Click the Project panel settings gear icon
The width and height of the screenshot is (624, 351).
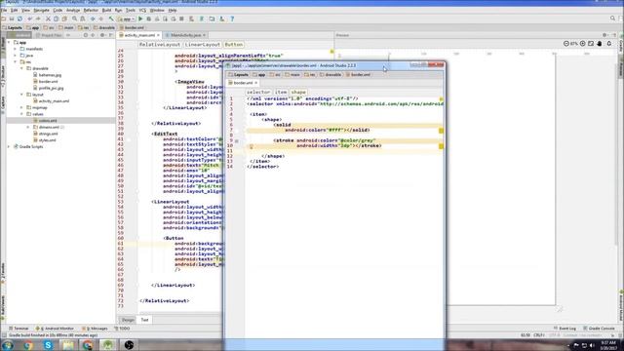pos(102,35)
